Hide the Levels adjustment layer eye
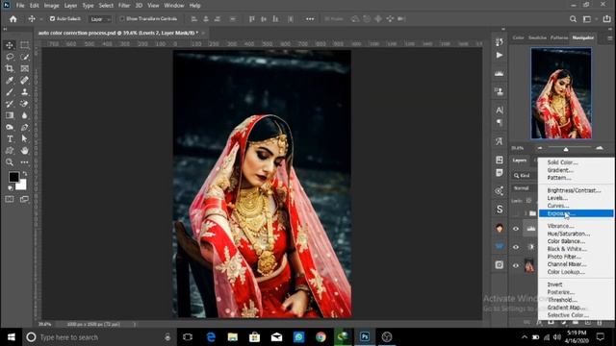 pyautogui.click(x=516, y=229)
